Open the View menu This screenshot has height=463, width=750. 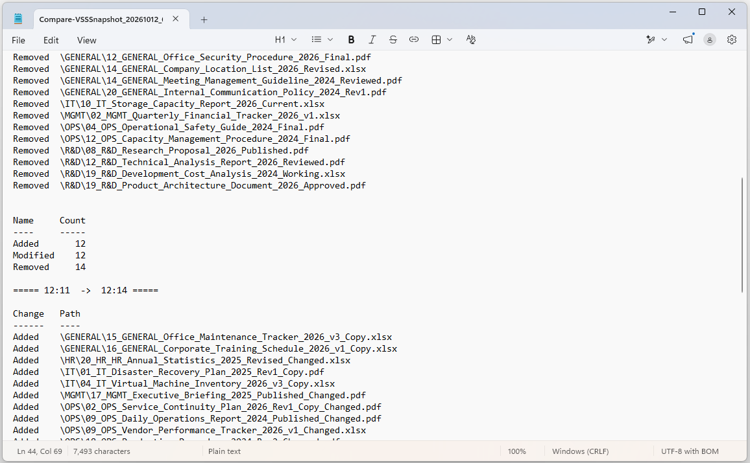(86, 40)
